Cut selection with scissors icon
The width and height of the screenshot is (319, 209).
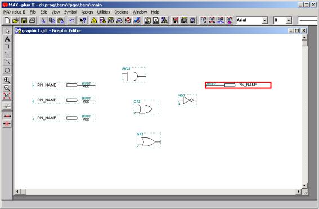click(x=43, y=20)
